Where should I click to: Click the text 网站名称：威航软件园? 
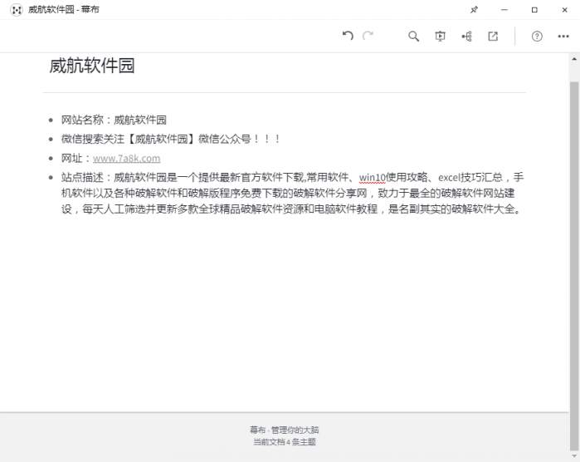tap(114, 120)
